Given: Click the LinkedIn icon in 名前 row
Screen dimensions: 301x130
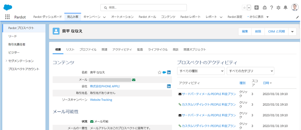Looking at the screenshot, I should (x=169, y=72).
